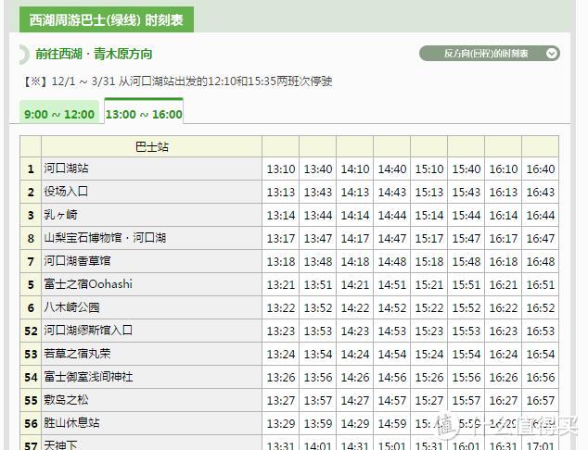This screenshot has height=450, width=588.
Task: Click the 14:40 departure time for 河口湖站
Action: (x=392, y=169)
